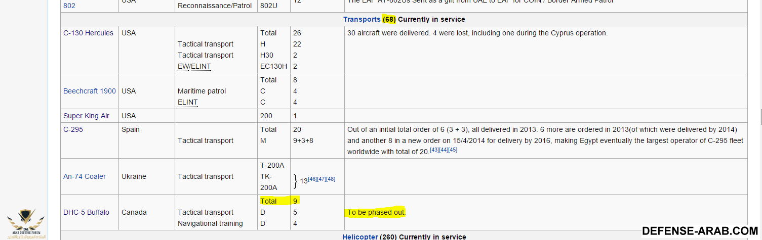Click the highlighted (68) transports count

[x=389, y=19]
